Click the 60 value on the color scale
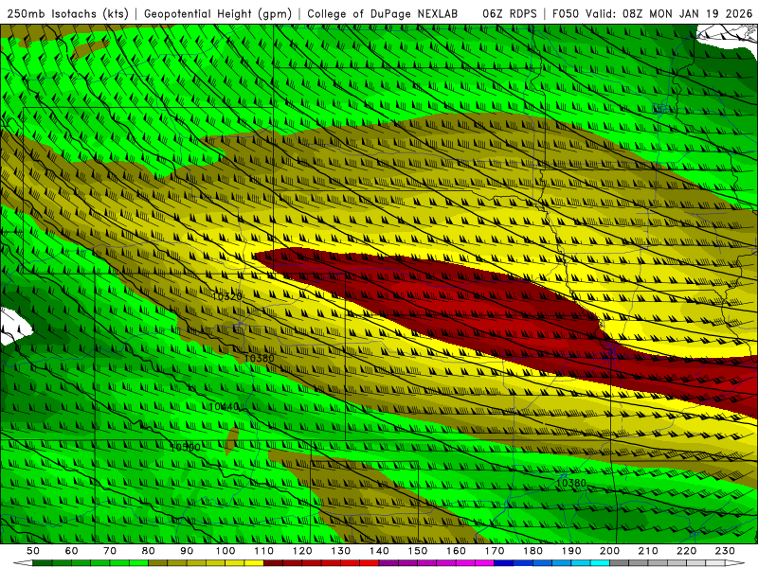 tap(71, 551)
